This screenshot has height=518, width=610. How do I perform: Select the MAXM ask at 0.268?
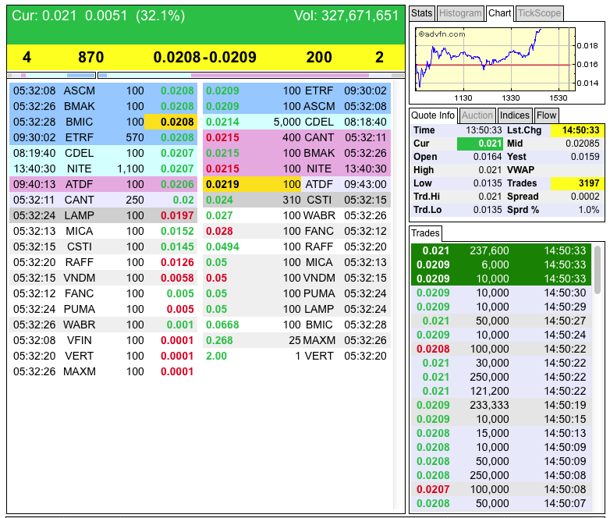tap(297, 340)
